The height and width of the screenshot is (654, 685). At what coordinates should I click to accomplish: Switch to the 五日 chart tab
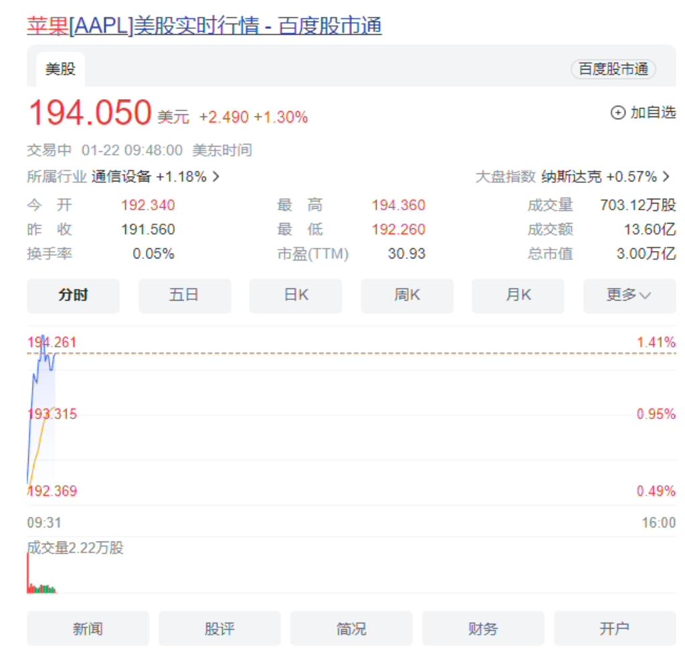click(185, 295)
